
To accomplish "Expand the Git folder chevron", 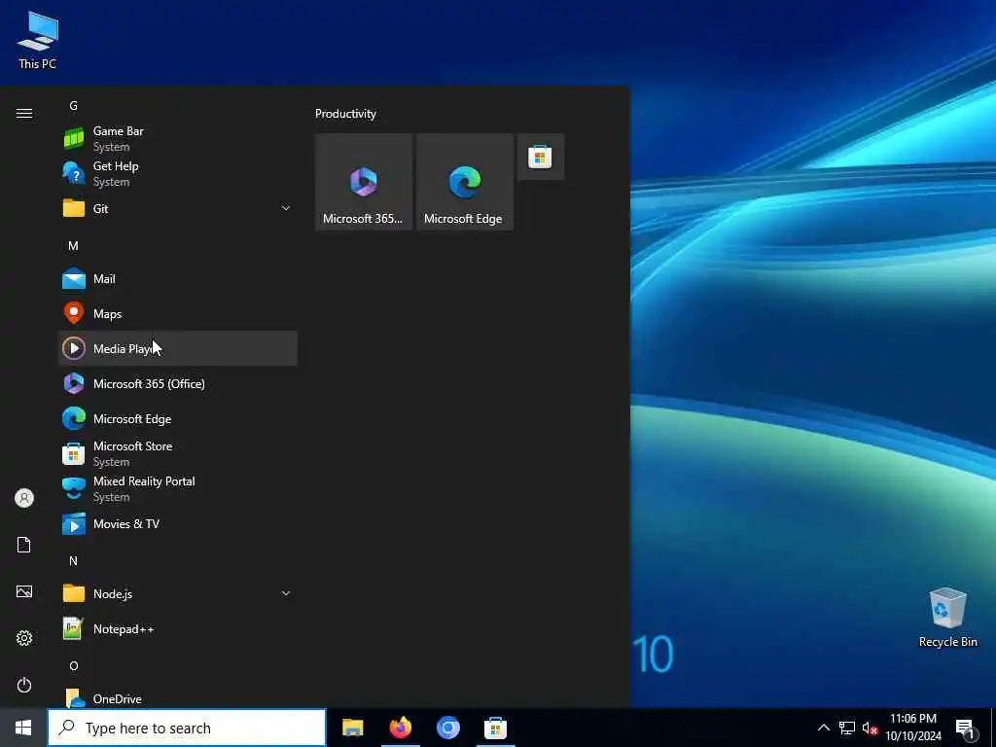I will point(286,208).
